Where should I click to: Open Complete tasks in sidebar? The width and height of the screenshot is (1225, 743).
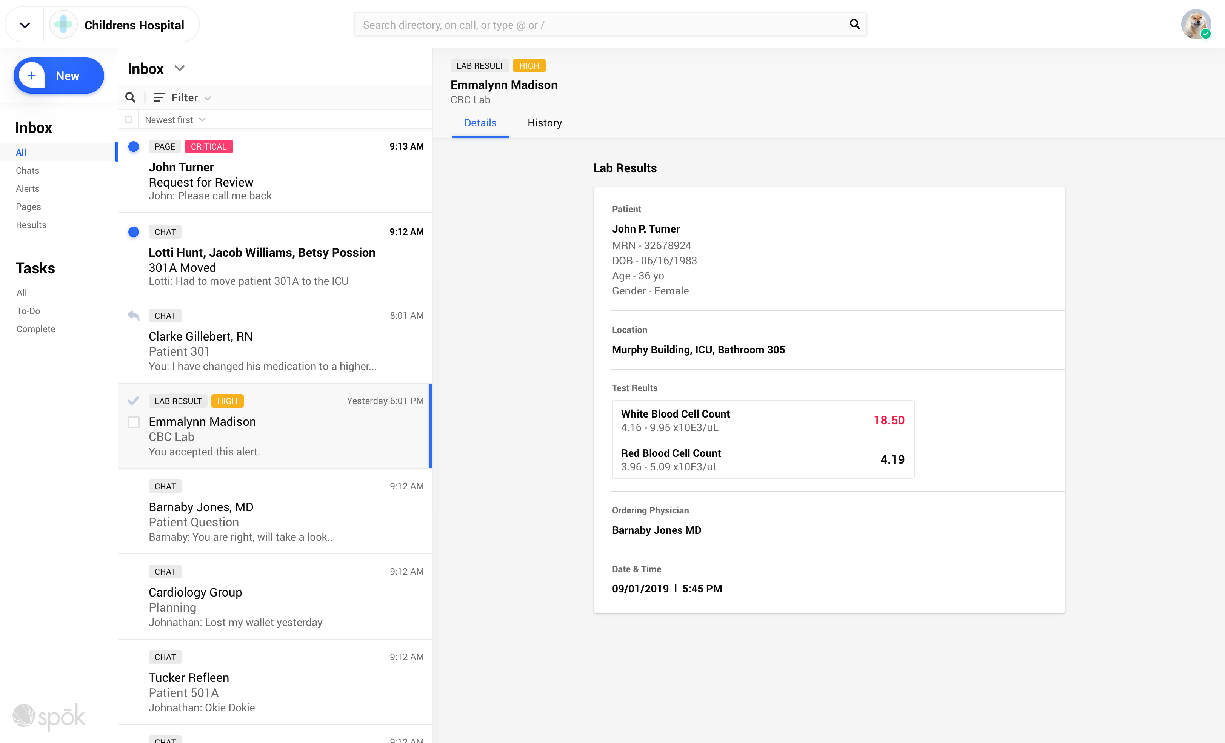pos(36,329)
